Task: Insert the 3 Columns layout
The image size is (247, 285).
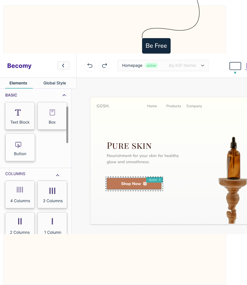Action: click(x=52, y=194)
